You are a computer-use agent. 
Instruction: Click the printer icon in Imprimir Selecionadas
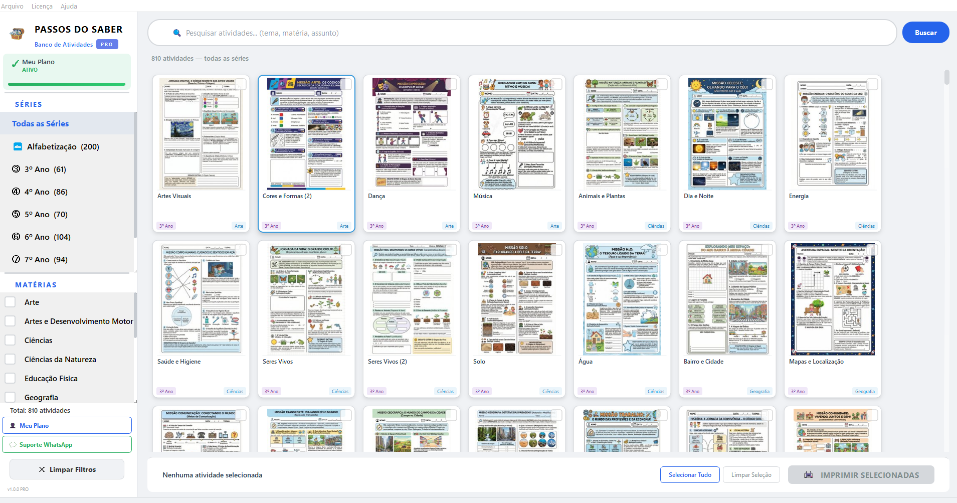coord(808,475)
